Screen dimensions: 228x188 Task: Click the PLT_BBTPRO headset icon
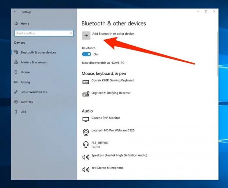point(86,145)
